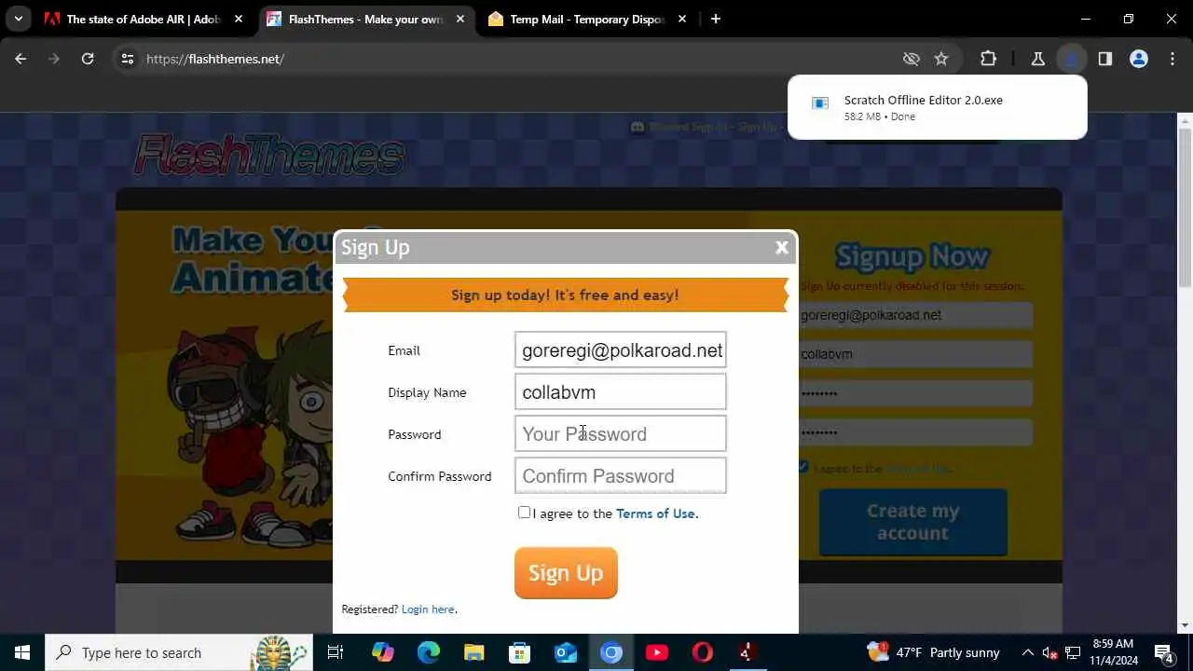
Task: Click the Type here to search box
Action: (177, 652)
